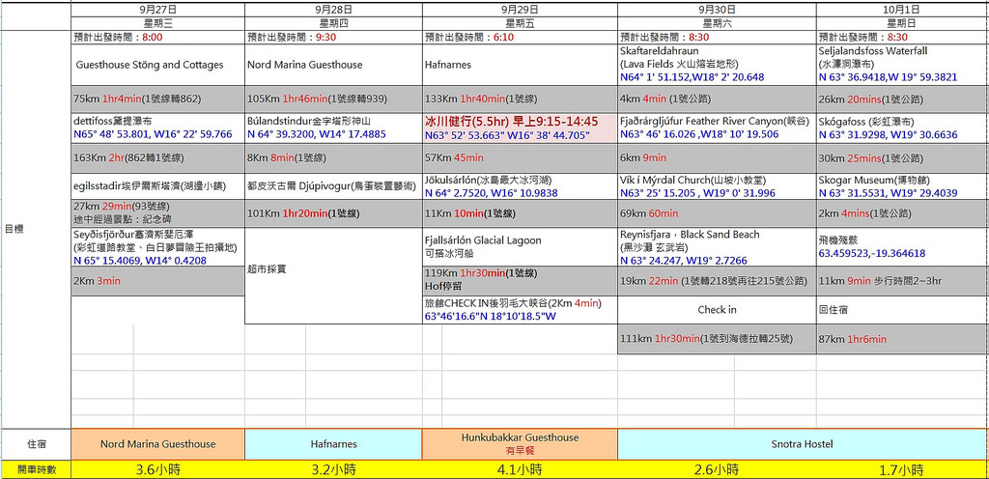
Task: Click the 星期六 weekday cell
Action: (717, 23)
